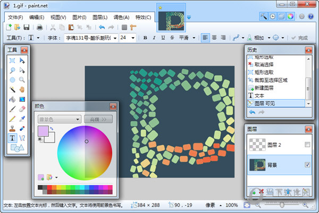The image size is (319, 213).
Task: Toggle visibility checkbox for 图层 2
Action: (x=307, y=145)
